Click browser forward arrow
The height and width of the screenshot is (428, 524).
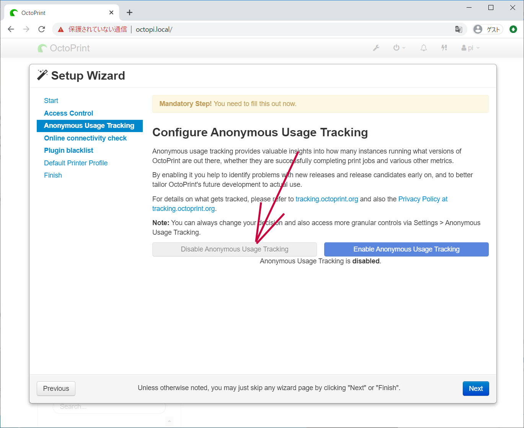(x=26, y=29)
